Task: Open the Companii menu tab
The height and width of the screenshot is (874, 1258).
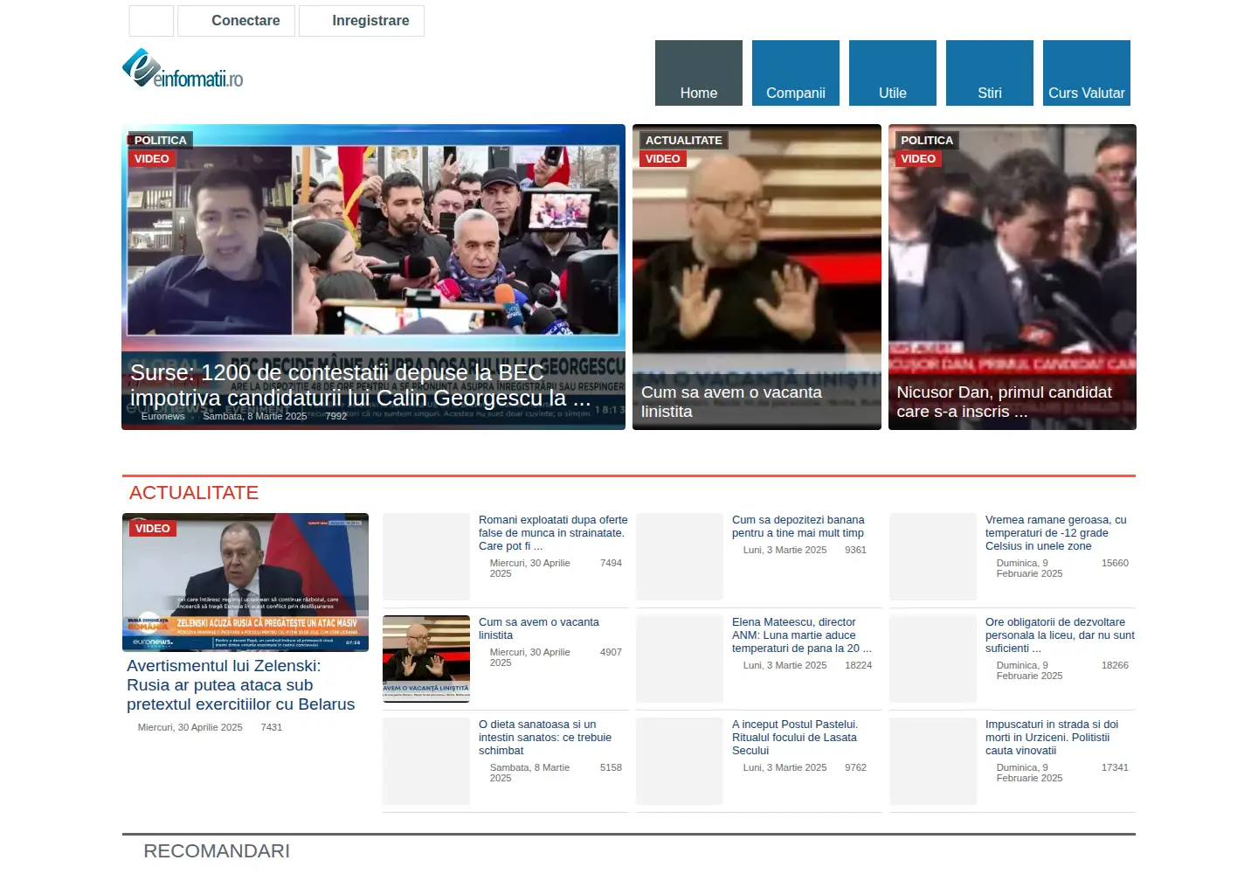Action: (x=796, y=73)
